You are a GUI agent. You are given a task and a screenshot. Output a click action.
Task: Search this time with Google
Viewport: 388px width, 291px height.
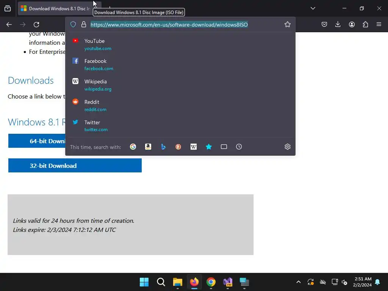tap(133, 147)
